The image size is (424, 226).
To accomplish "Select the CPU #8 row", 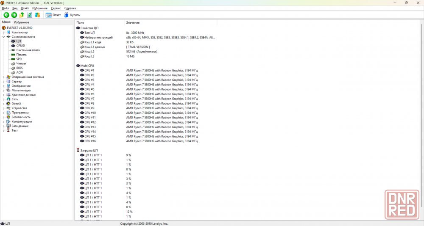I will coord(146,103).
